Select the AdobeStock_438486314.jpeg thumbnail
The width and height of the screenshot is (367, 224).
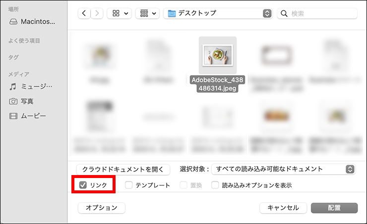coord(218,55)
